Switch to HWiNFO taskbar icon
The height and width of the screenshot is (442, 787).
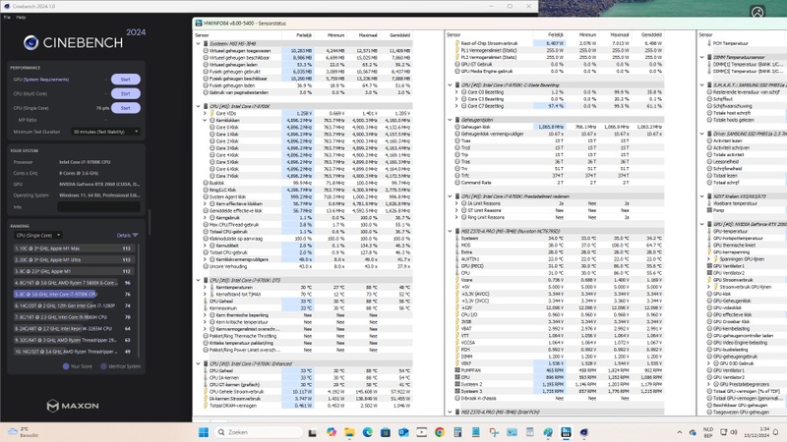[567, 432]
